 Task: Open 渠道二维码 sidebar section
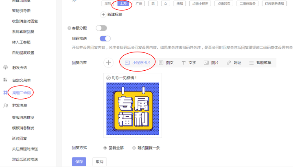22,93
